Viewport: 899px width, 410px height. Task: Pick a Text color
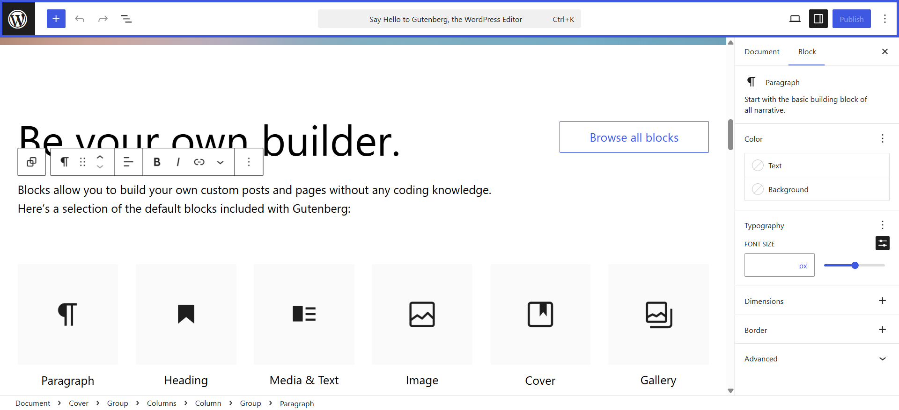click(x=817, y=165)
